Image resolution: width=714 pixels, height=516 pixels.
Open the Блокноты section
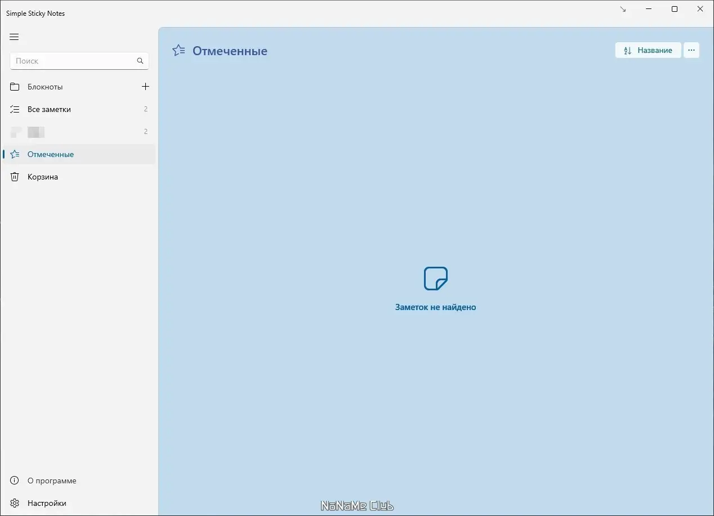tap(79, 87)
